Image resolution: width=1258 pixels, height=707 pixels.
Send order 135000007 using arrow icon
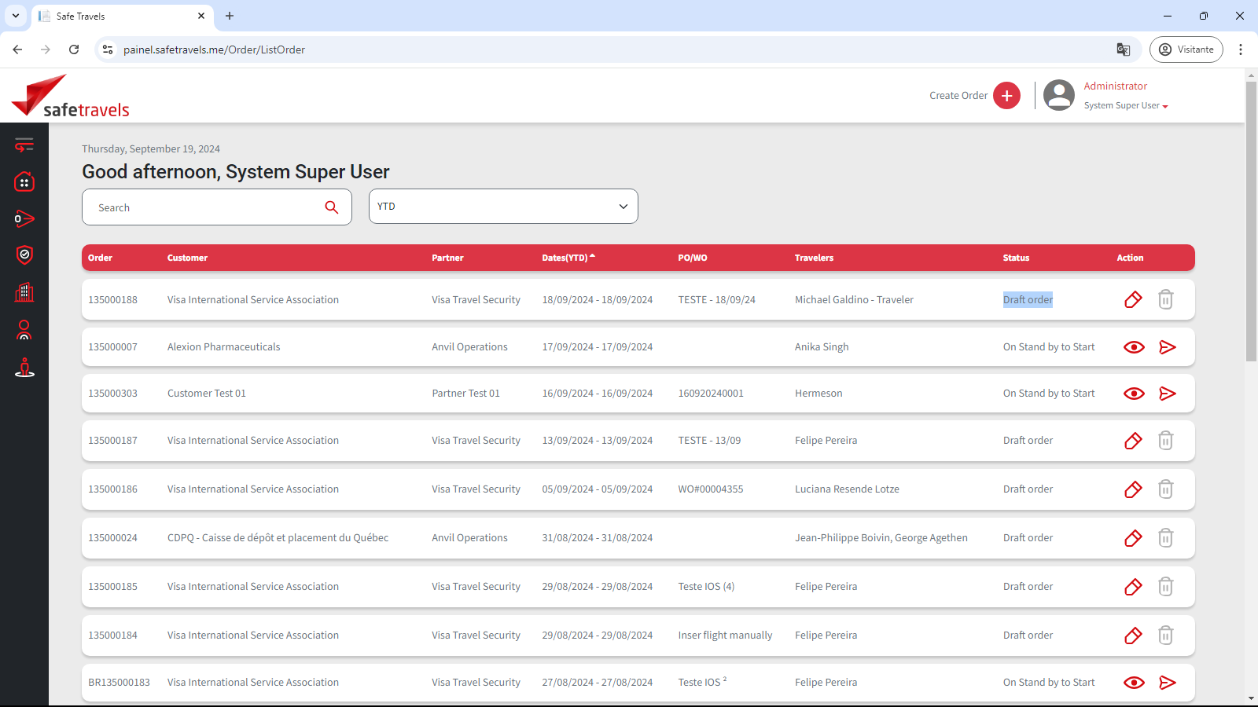coord(1168,347)
